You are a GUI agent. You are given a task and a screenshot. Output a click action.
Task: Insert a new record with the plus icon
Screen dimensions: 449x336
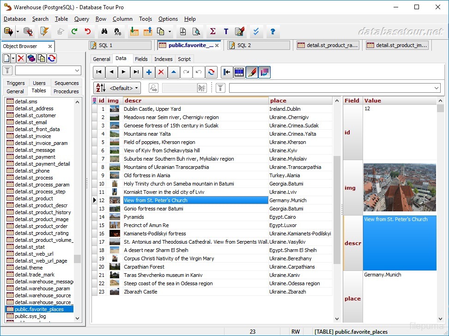pyautogui.click(x=148, y=72)
